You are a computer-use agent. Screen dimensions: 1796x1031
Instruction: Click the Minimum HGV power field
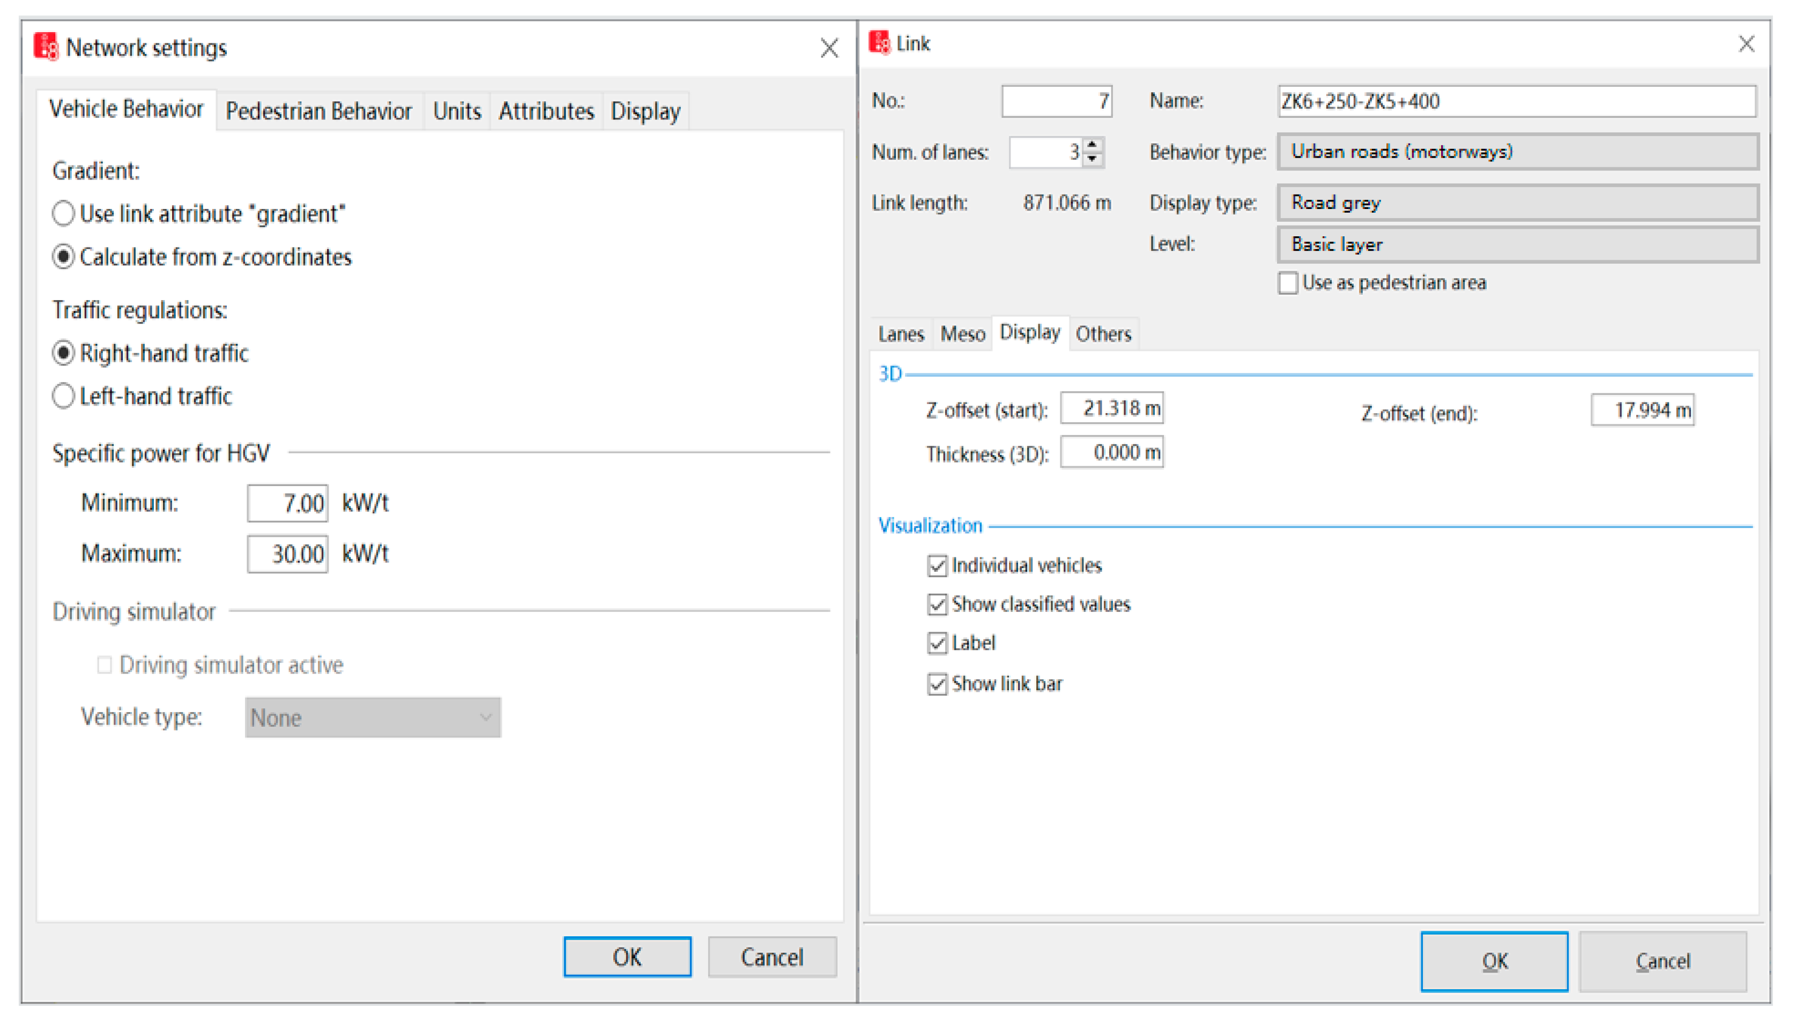coord(287,504)
